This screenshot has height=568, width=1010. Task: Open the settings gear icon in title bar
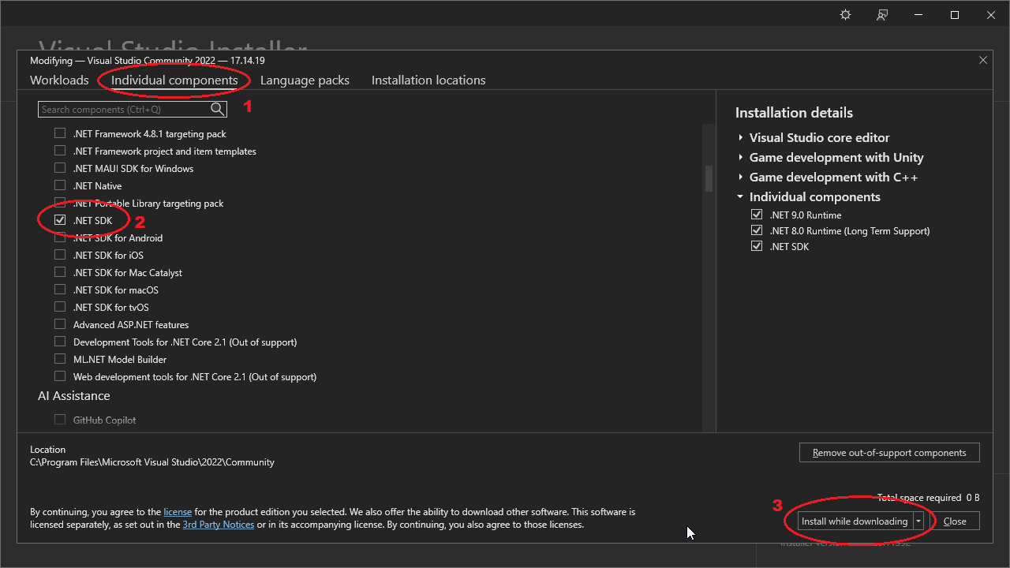(x=845, y=15)
